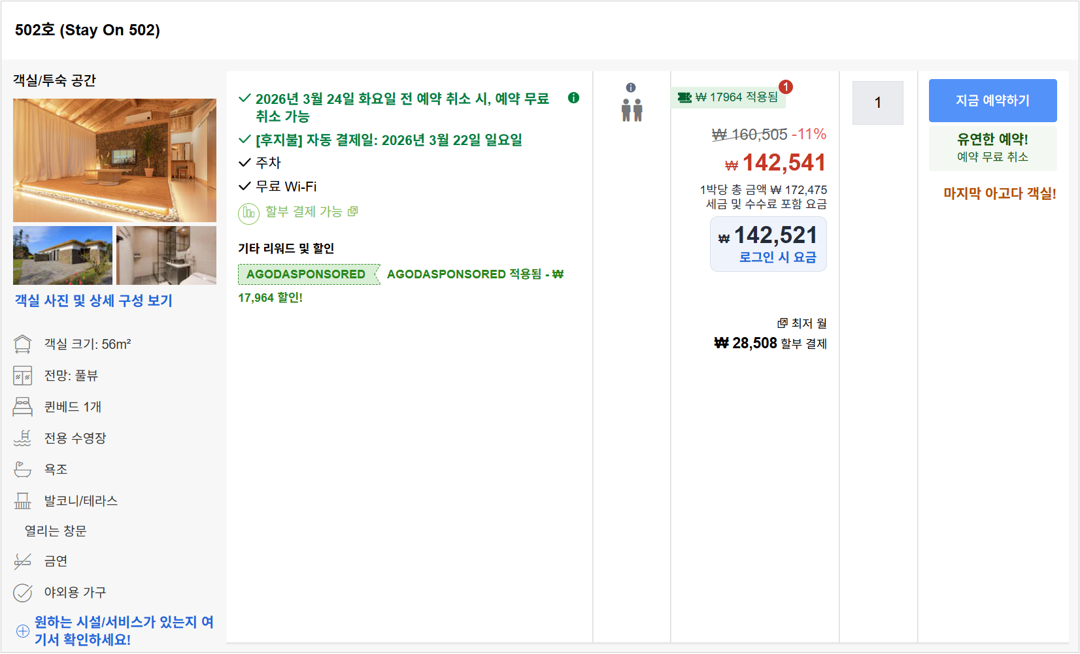Click the struck-through price ₩ 160,505

tap(749, 135)
